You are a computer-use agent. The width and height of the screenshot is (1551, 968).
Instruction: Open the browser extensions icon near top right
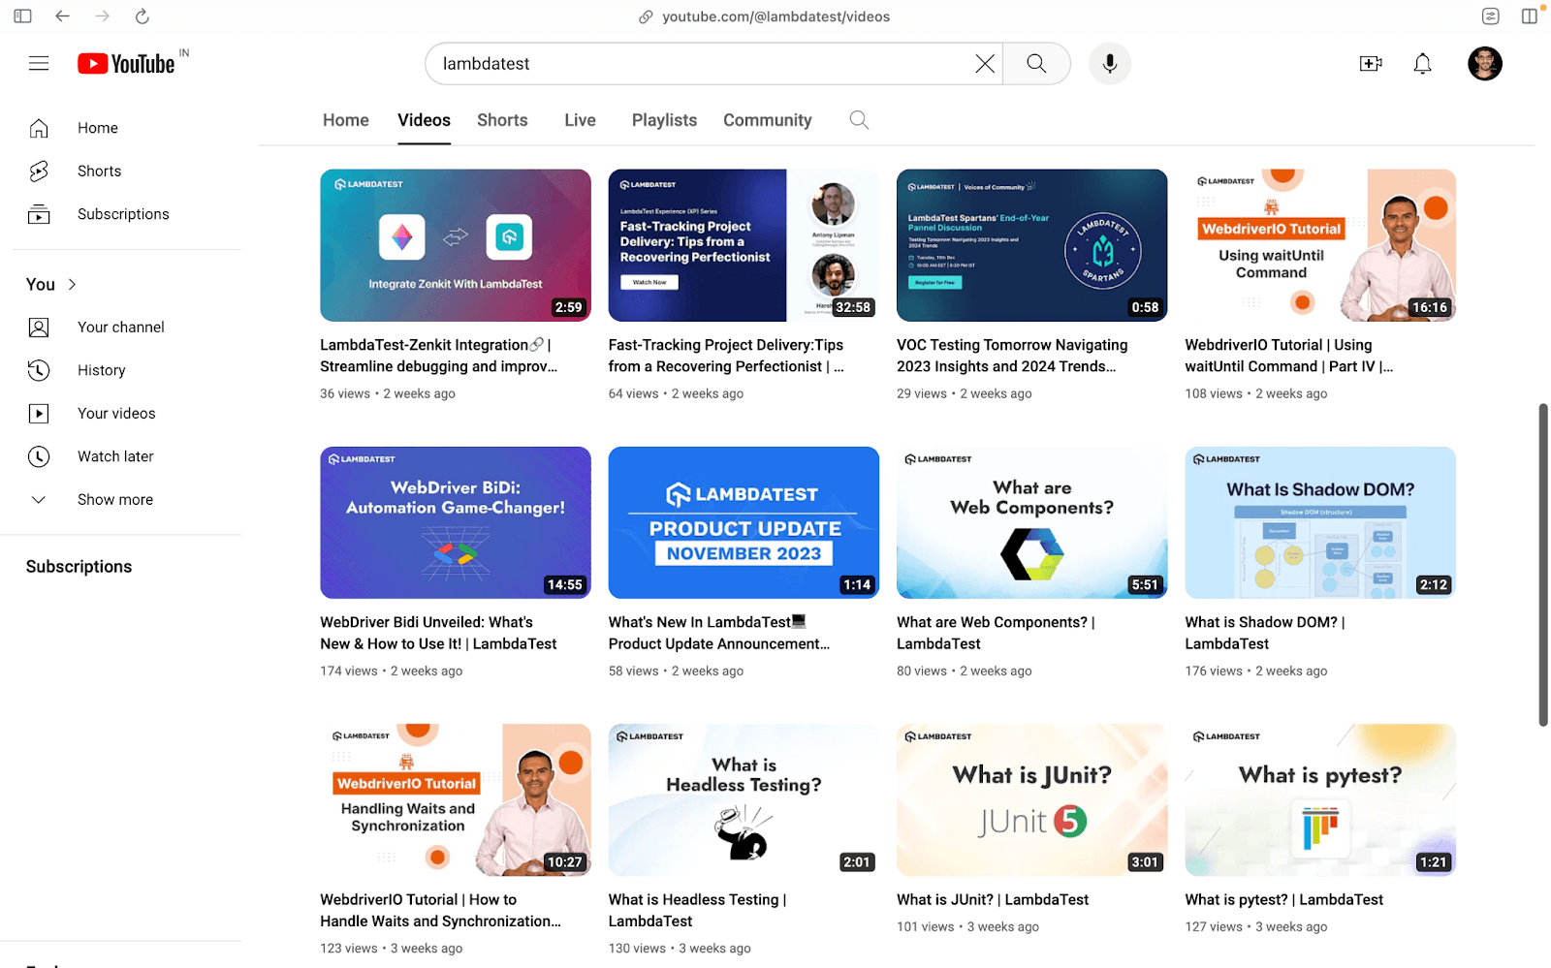click(x=1491, y=16)
